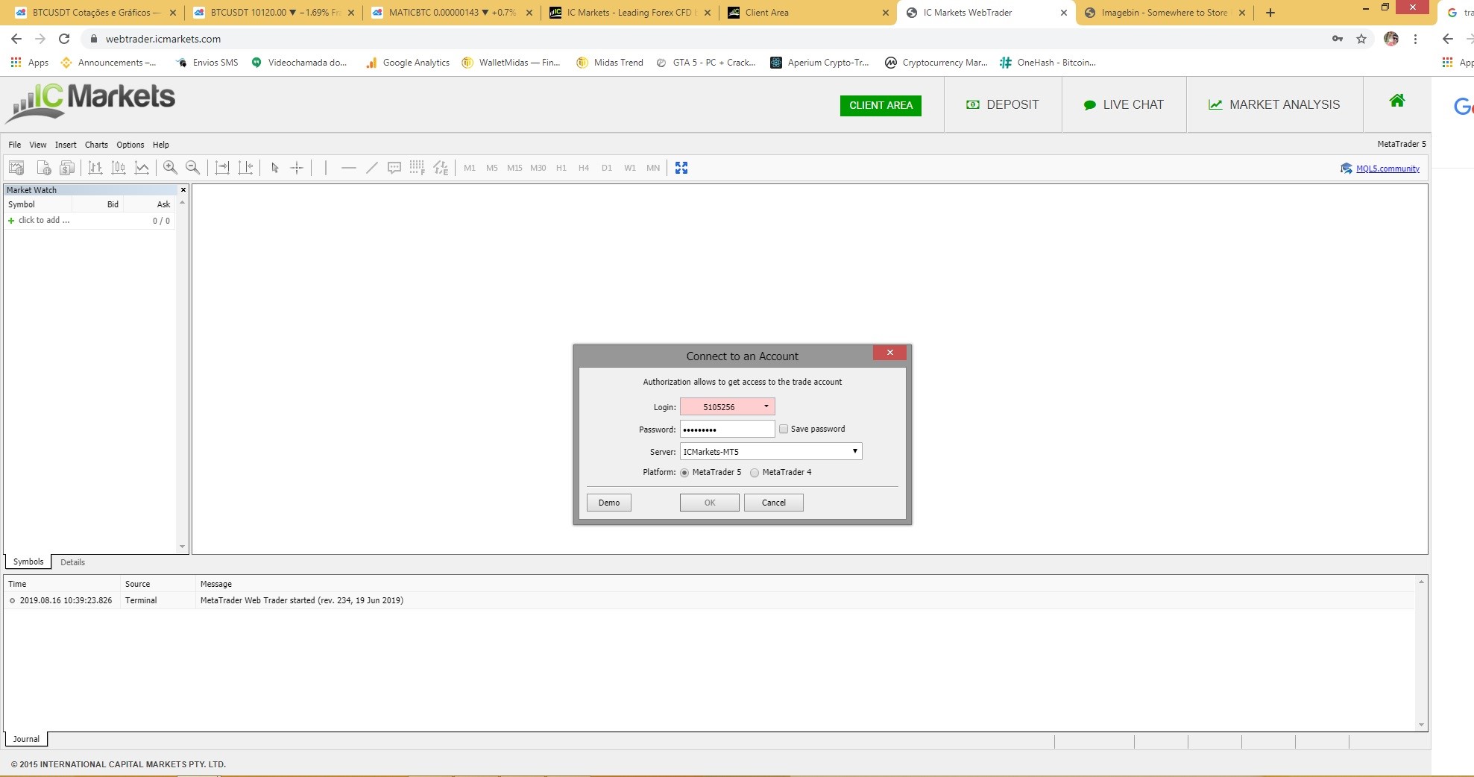Visit the MQL5.community link
Viewport: 1474px width, 777px height.
1388,169
